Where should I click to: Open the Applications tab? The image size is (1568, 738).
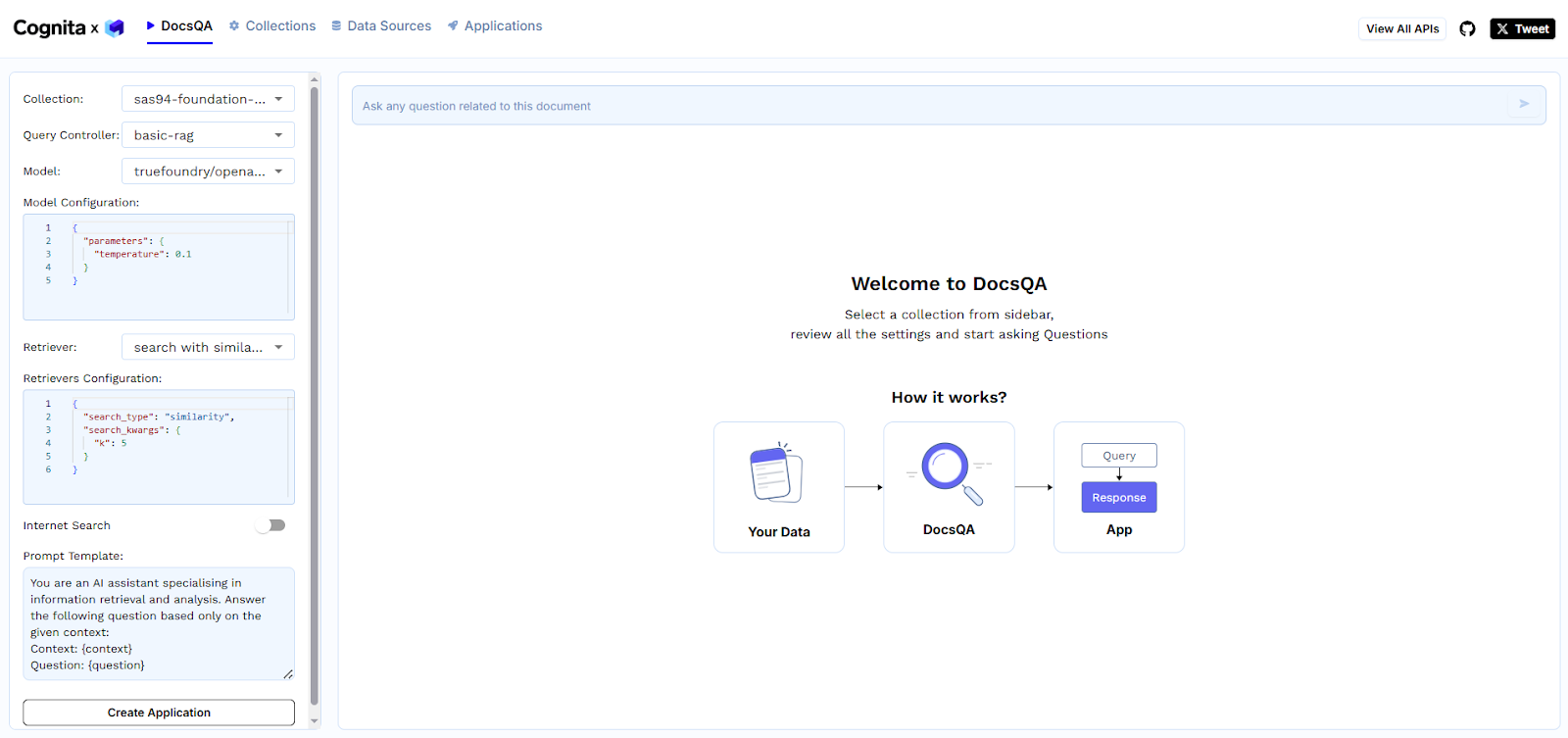pos(495,26)
